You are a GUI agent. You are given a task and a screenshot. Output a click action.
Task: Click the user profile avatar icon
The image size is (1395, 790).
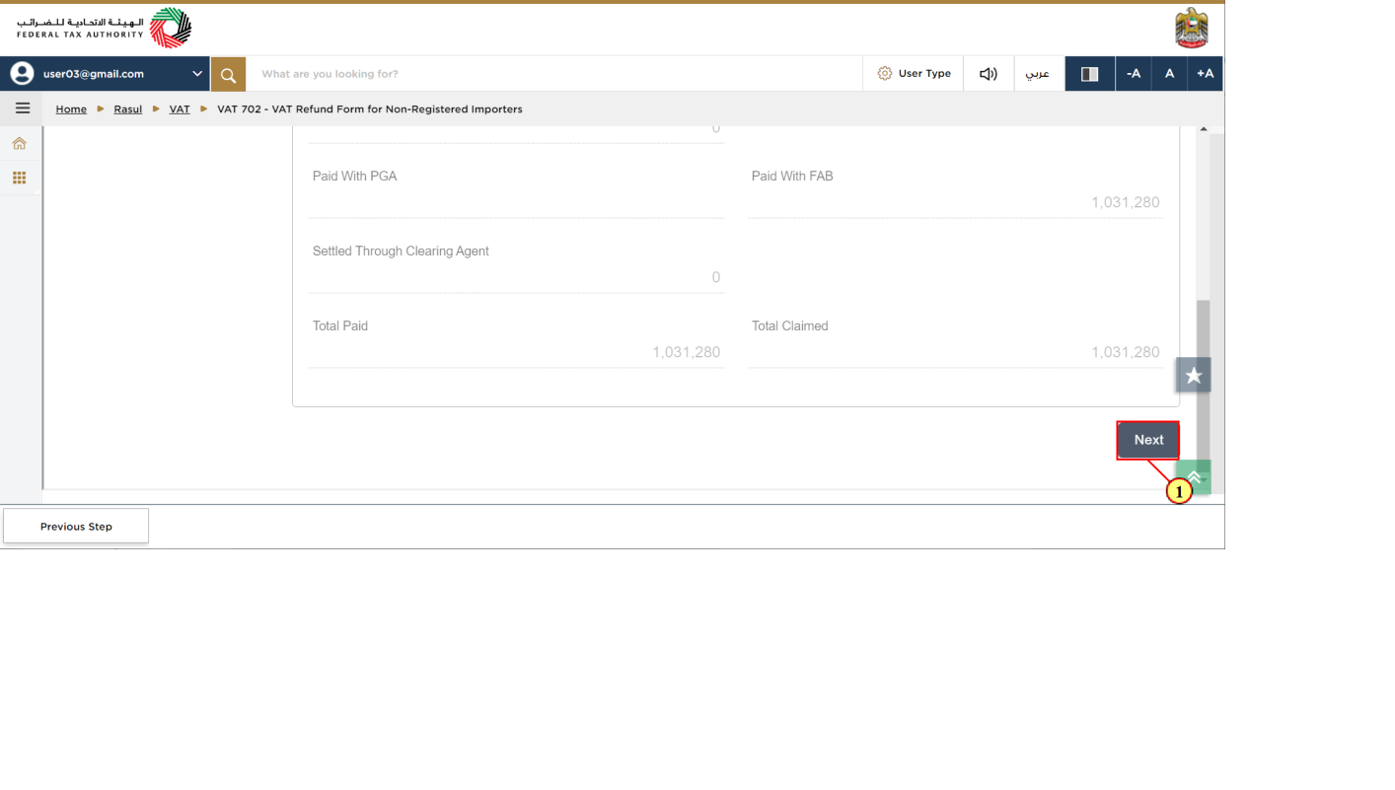coord(22,74)
